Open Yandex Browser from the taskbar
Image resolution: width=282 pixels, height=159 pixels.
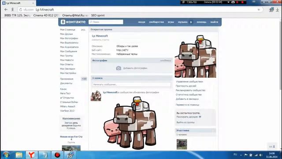(32, 155)
